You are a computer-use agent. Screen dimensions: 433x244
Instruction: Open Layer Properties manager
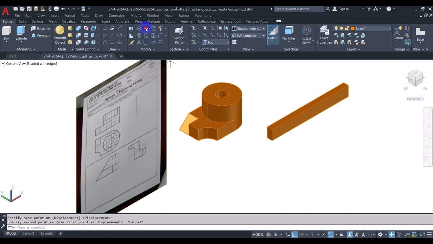pos(324,35)
